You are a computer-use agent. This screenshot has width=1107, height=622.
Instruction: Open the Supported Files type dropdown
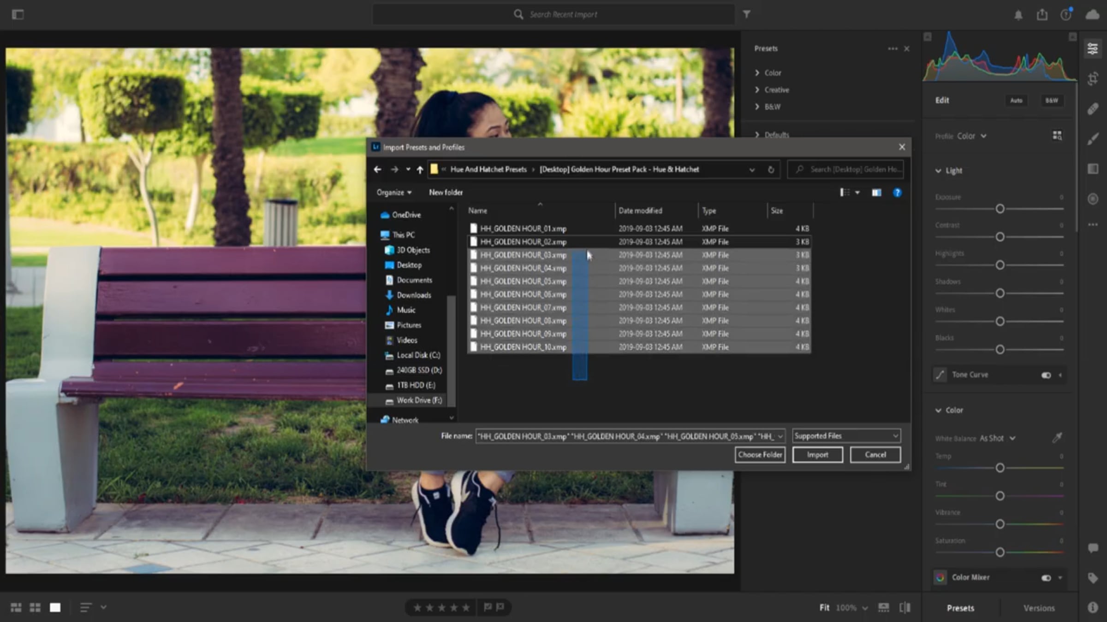coord(846,436)
